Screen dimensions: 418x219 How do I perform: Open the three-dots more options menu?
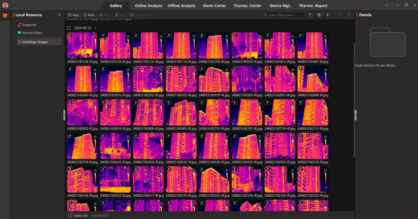click(x=387, y=5)
